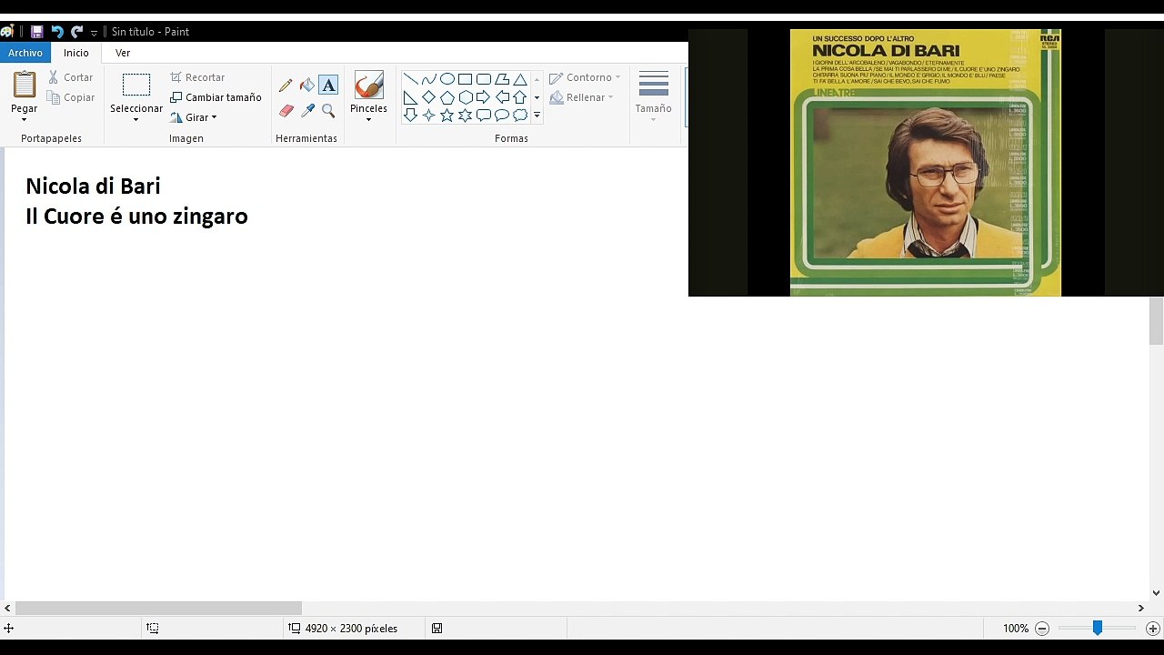The width and height of the screenshot is (1164, 655).
Task: Click the canvas text "Il Cuore é uno zingaro"
Action: point(136,217)
